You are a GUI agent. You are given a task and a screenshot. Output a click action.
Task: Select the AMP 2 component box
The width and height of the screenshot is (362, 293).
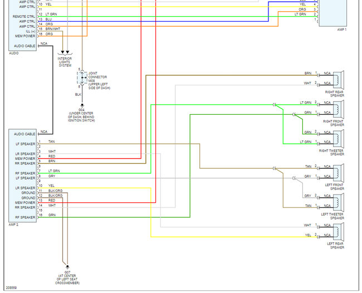[x=23, y=175]
